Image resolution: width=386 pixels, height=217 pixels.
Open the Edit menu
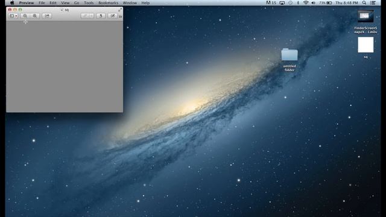tap(53, 3)
